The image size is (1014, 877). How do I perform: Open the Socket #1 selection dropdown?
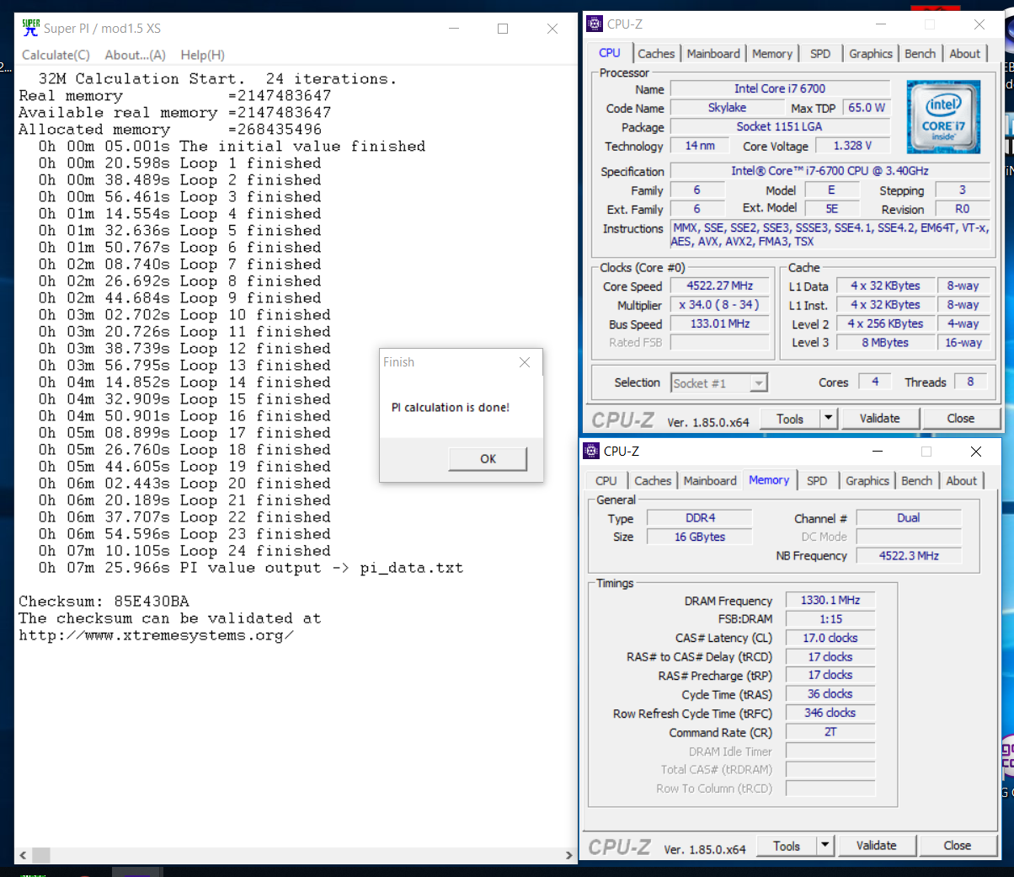[x=719, y=383]
